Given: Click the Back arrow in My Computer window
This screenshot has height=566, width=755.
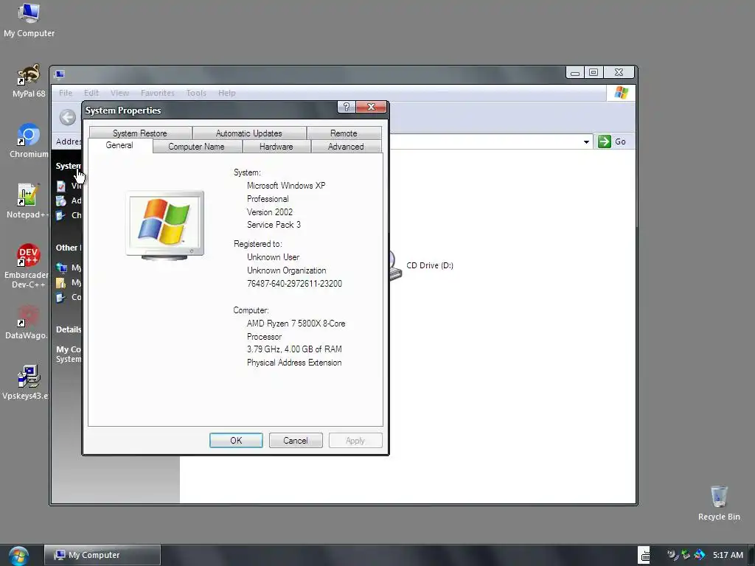Looking at the screenshot, I should (x=68, y=117).
